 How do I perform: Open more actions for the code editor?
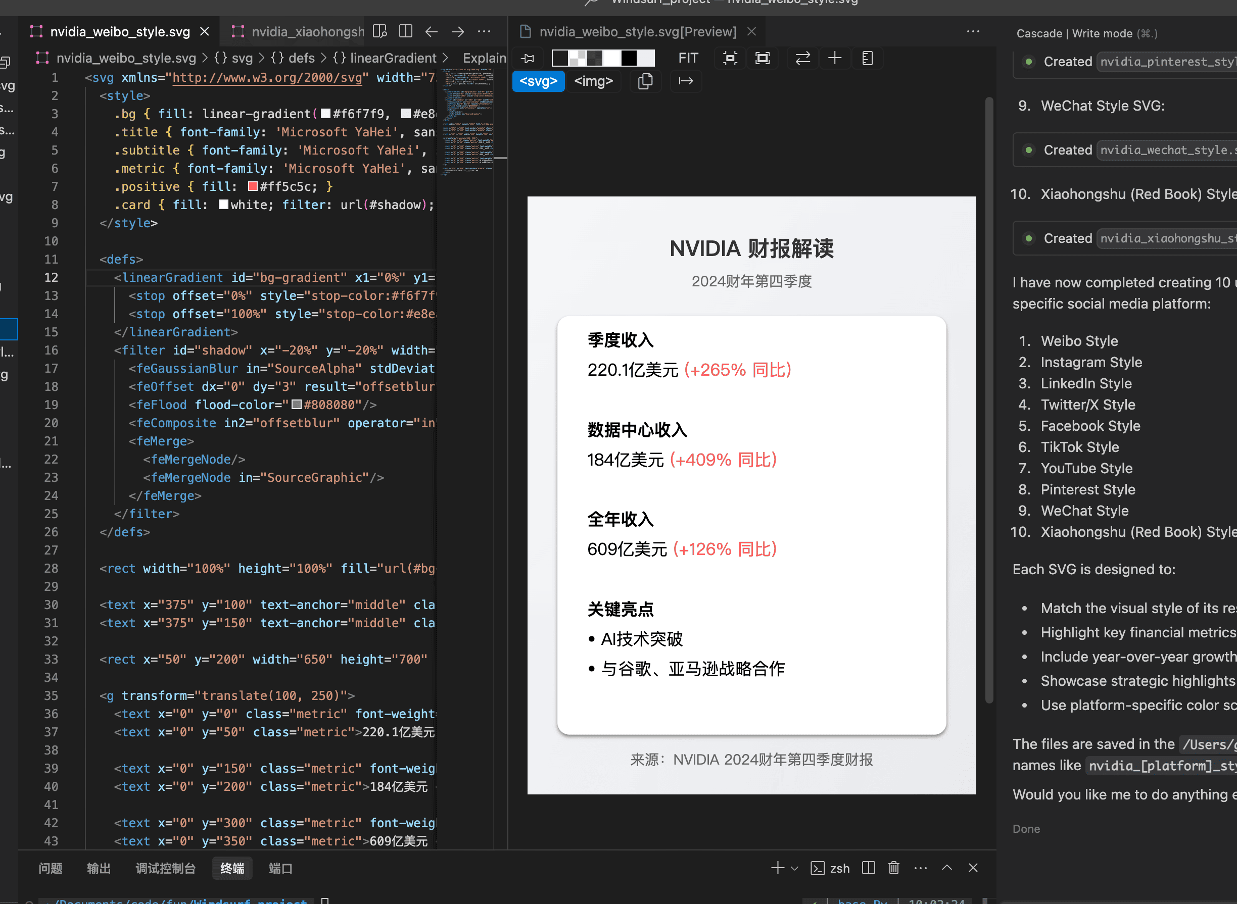coord(484,32)
